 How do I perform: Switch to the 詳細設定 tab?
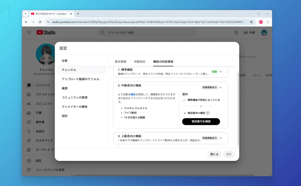point(140,62)
